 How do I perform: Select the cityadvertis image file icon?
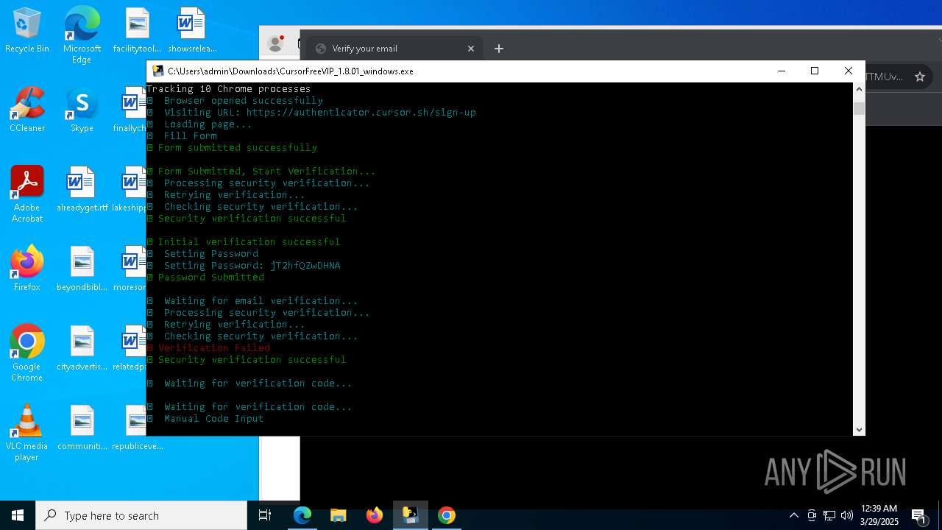click(x=82, y=349)
